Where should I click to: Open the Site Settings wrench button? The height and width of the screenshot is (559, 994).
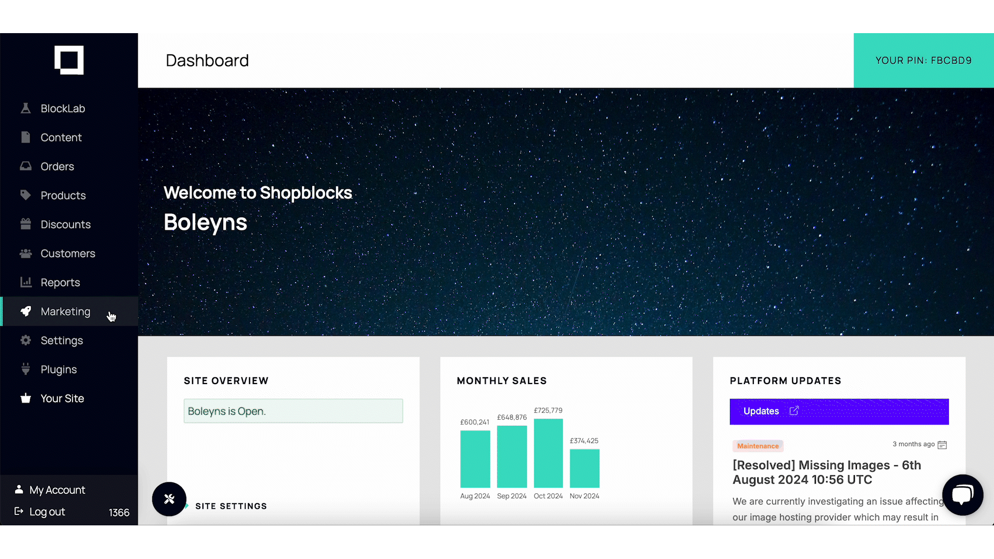pos(169,499)
